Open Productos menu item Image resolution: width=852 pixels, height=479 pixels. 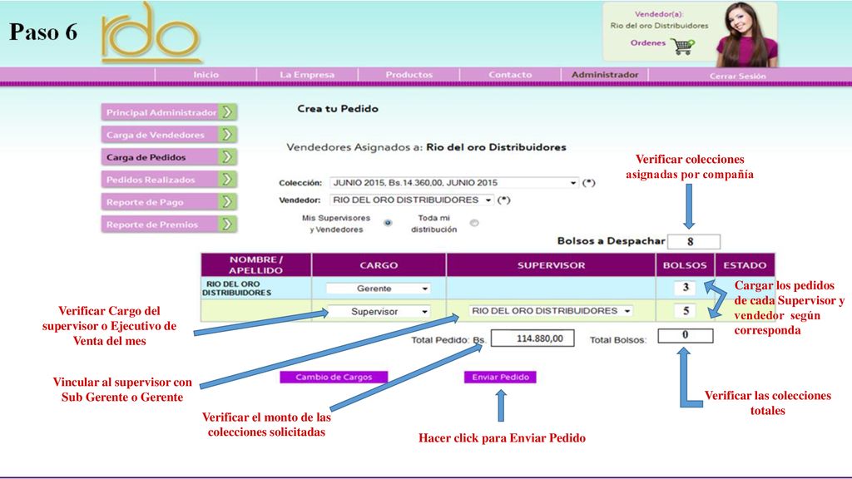tap(409, 74)
